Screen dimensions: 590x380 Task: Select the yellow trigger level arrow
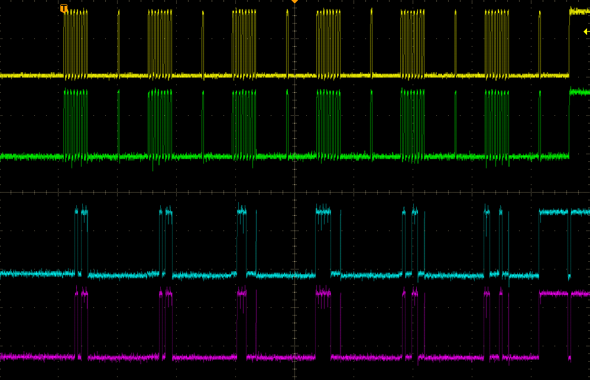(x=586, y=31)
